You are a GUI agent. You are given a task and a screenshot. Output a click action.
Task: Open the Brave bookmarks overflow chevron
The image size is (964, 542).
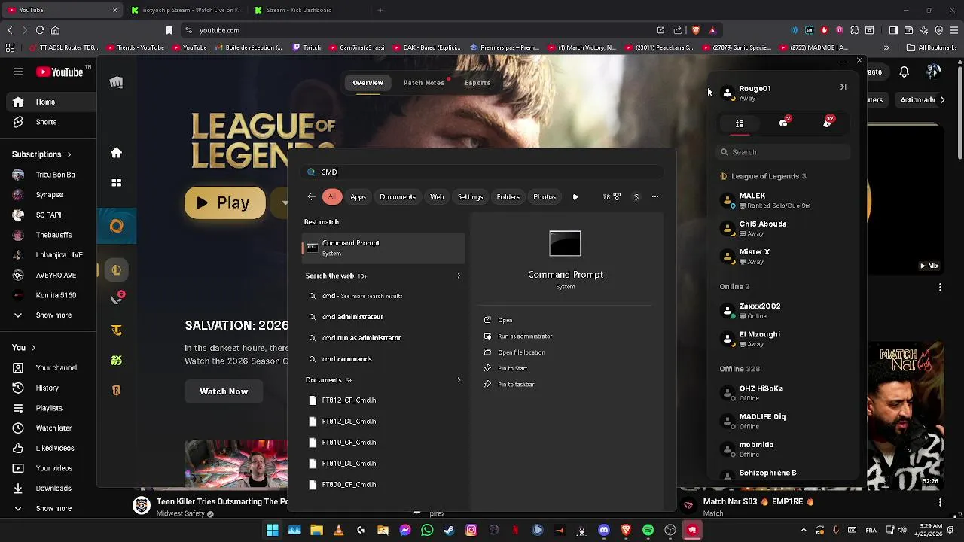click(x=886, y=47)
